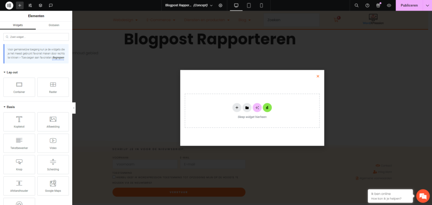Image resolution: width=432 pixels, height=205 pixels.
Task: Dismiss the tip via Begrepen link
Action: click(x=58, y=58)
